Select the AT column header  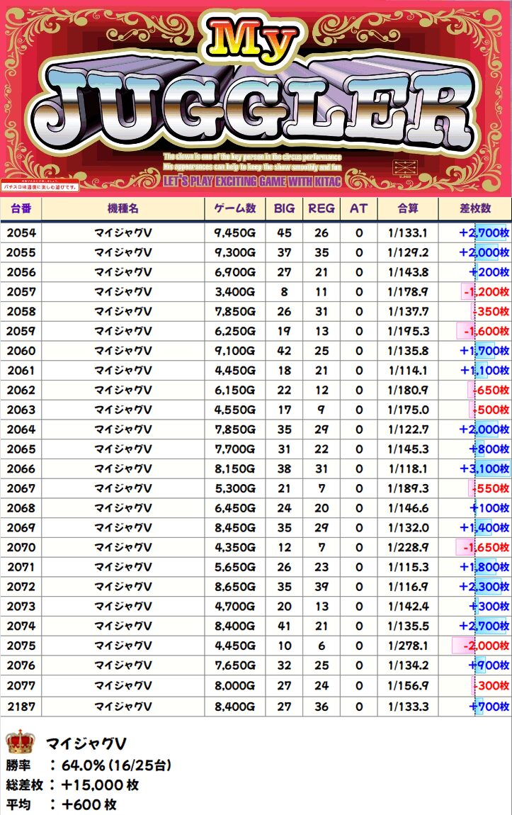359,208
